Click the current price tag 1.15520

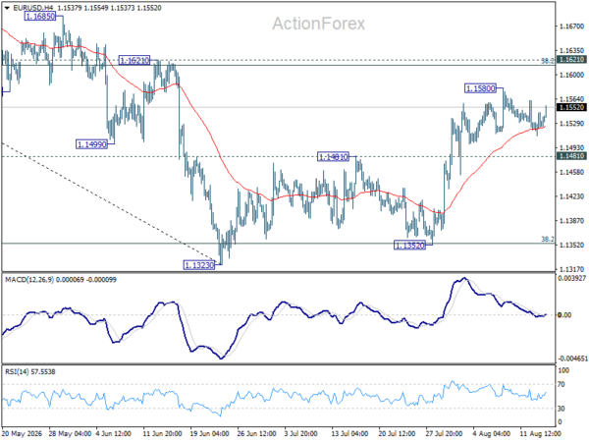click(571, 107)
